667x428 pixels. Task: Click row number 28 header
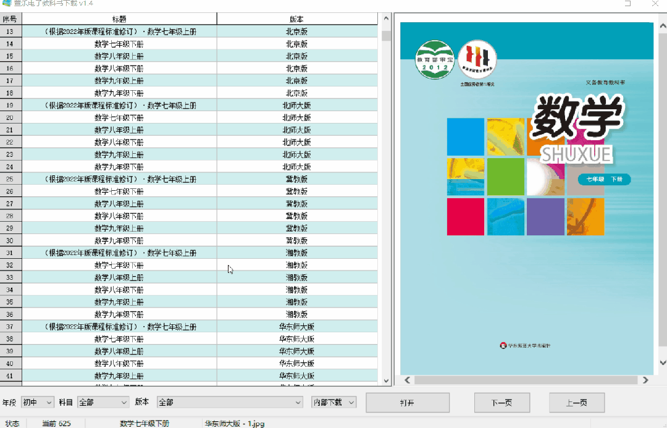(x=10, y=216)
